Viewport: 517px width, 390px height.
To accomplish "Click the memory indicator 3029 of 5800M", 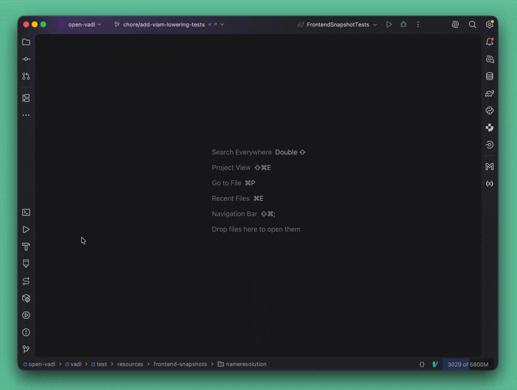I will (x=469, y=364).
